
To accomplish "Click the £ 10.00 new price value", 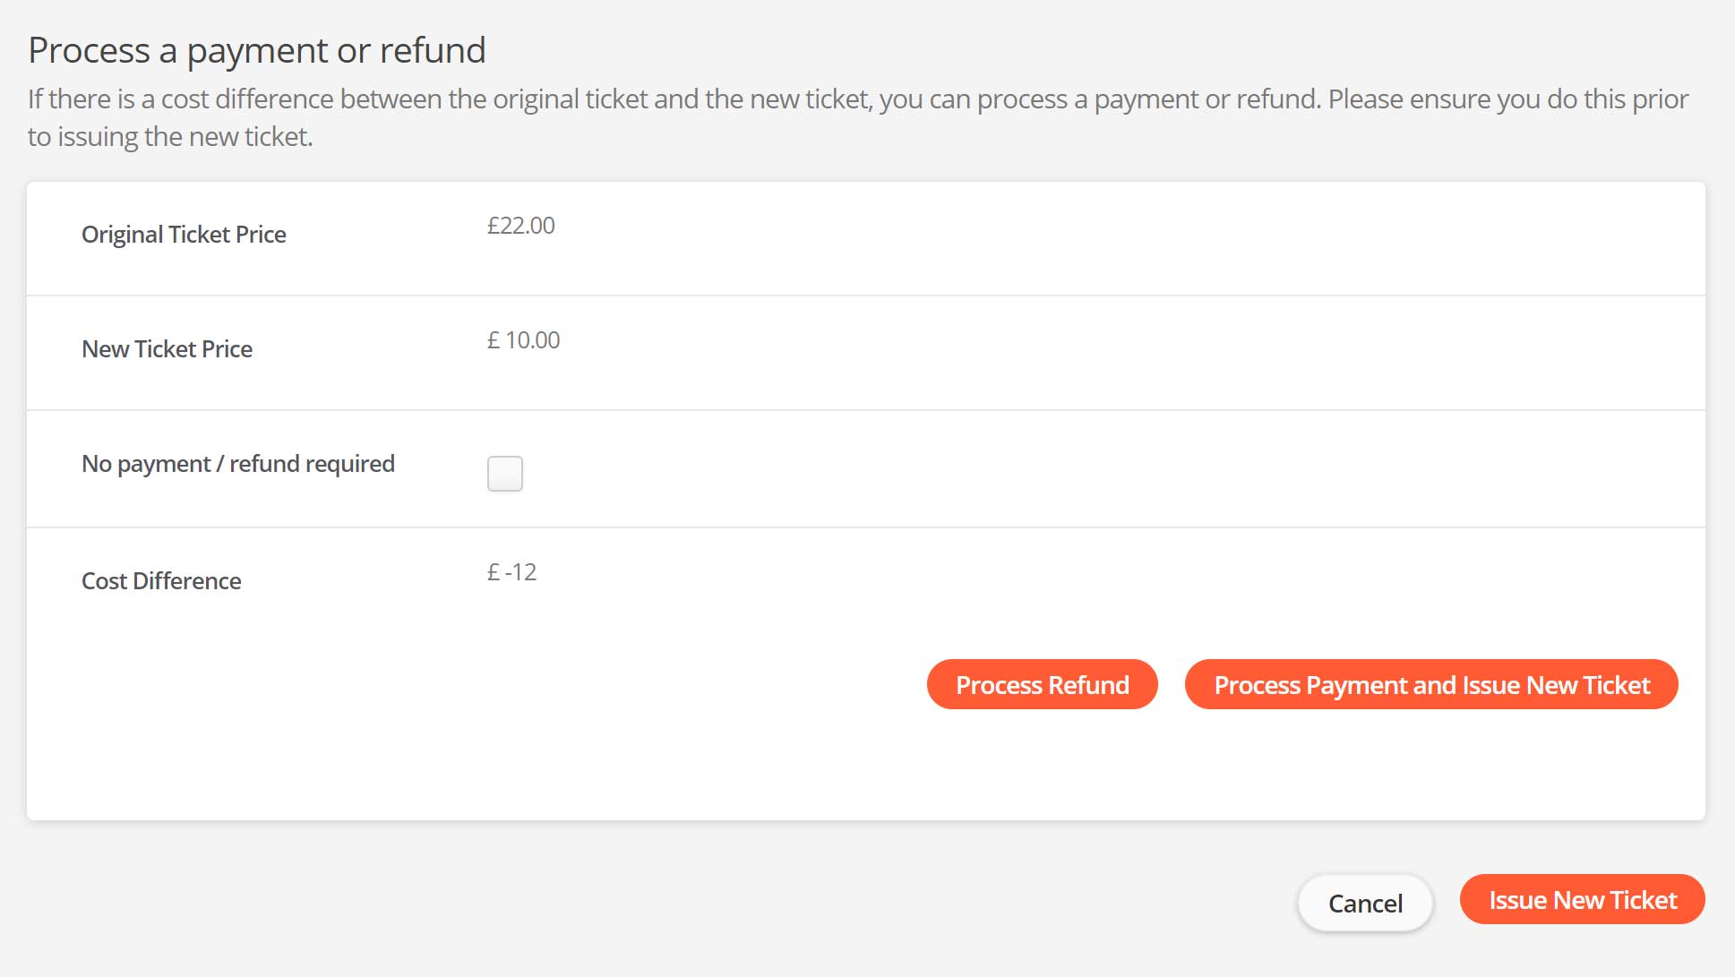I will pyautogui.click(x=523, y=340).
